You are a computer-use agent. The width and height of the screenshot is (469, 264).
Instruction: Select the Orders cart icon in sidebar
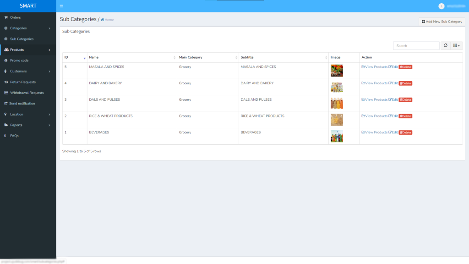pos(6,17)
